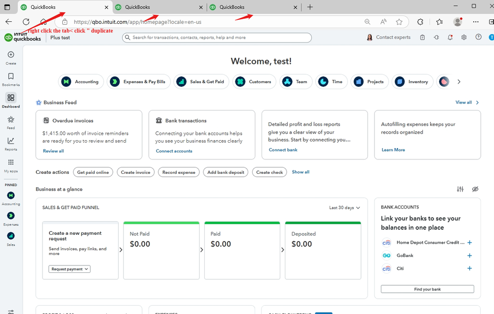The height and width of the screenshot is (314, 494).
Task: Click the QuickBooks logo
Action: [23, 37]
